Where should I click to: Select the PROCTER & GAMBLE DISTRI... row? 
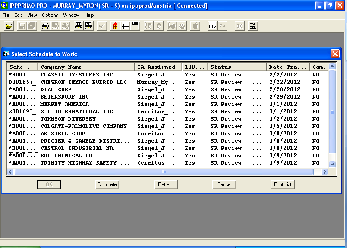[168, 141]
